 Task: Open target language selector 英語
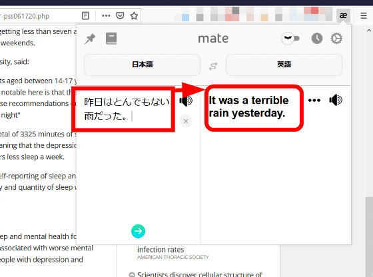(x=284, y=65)
